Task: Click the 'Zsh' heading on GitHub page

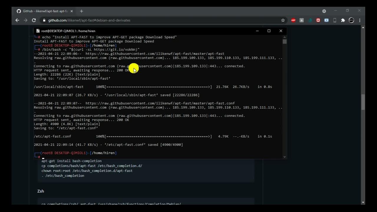Action: click(x=41, y=191)
